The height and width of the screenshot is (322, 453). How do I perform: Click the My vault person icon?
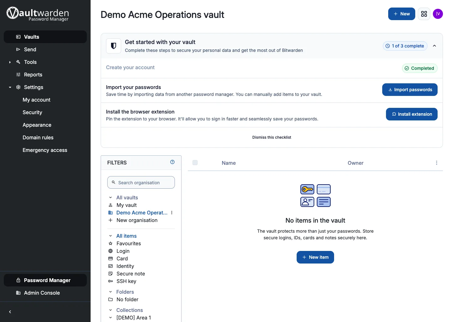[110, 205]
